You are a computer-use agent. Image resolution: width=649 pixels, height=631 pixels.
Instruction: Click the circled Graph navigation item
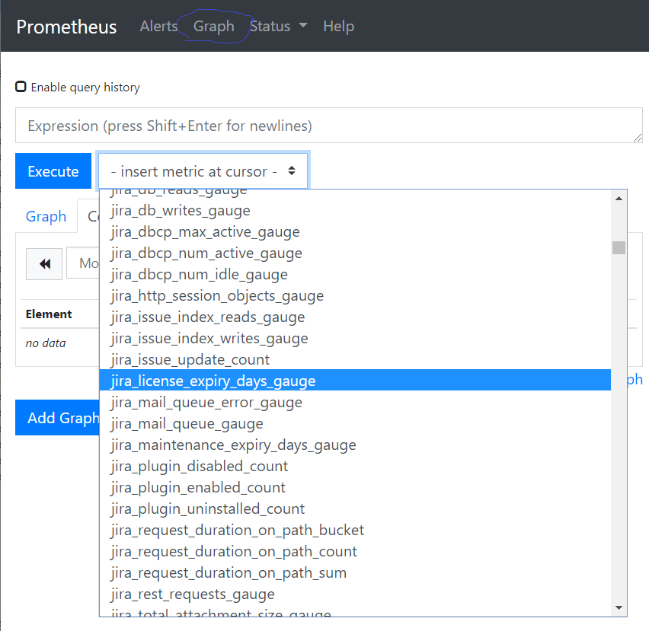214,26
